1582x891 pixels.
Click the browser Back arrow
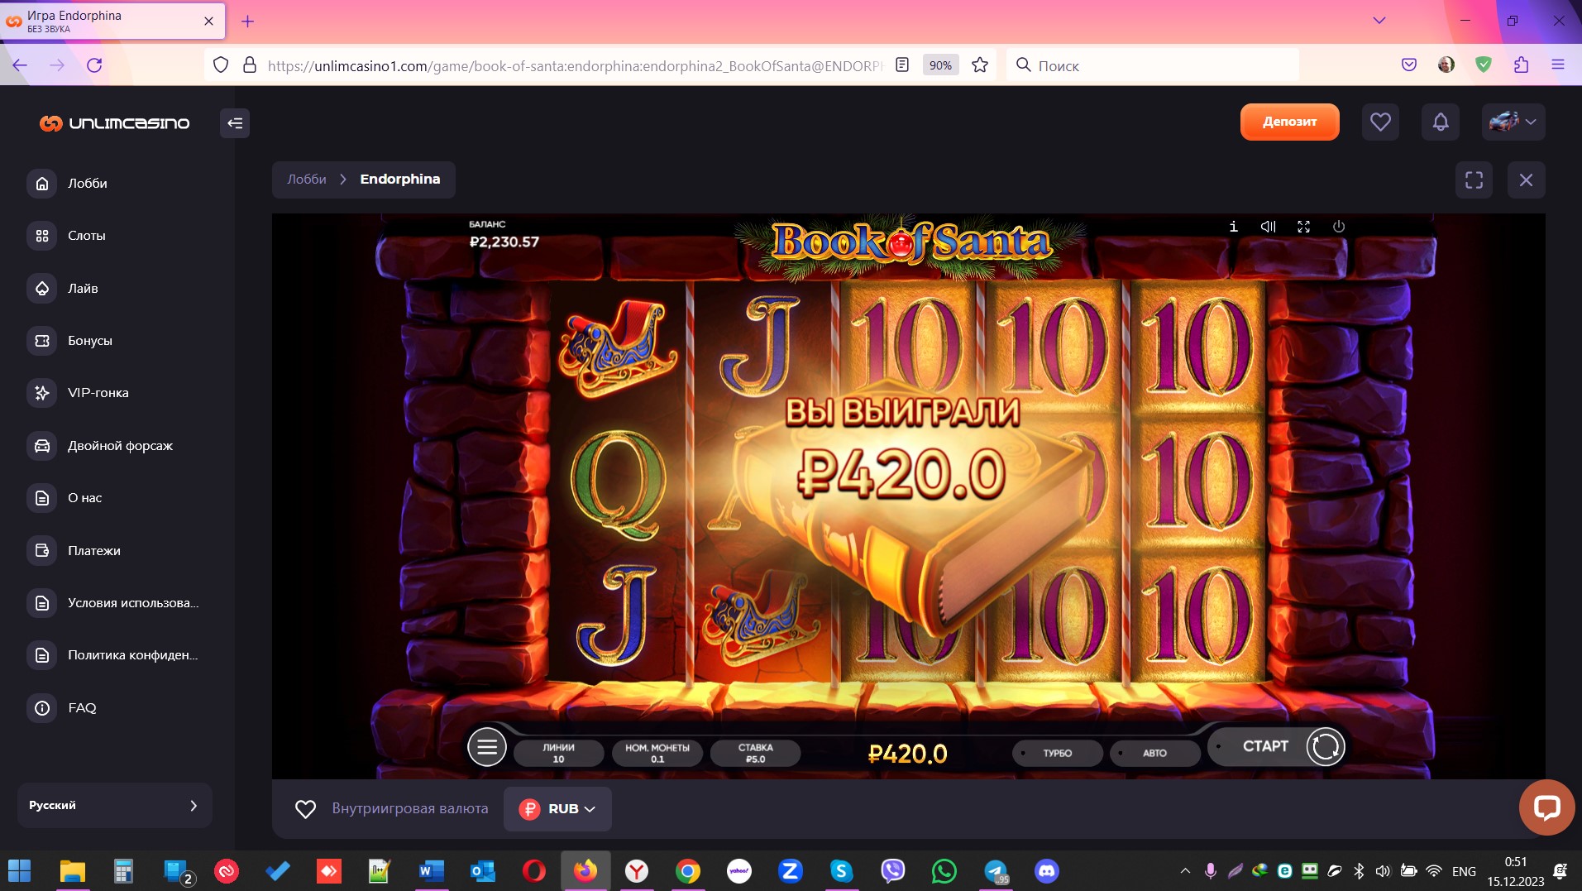point(20,65)
